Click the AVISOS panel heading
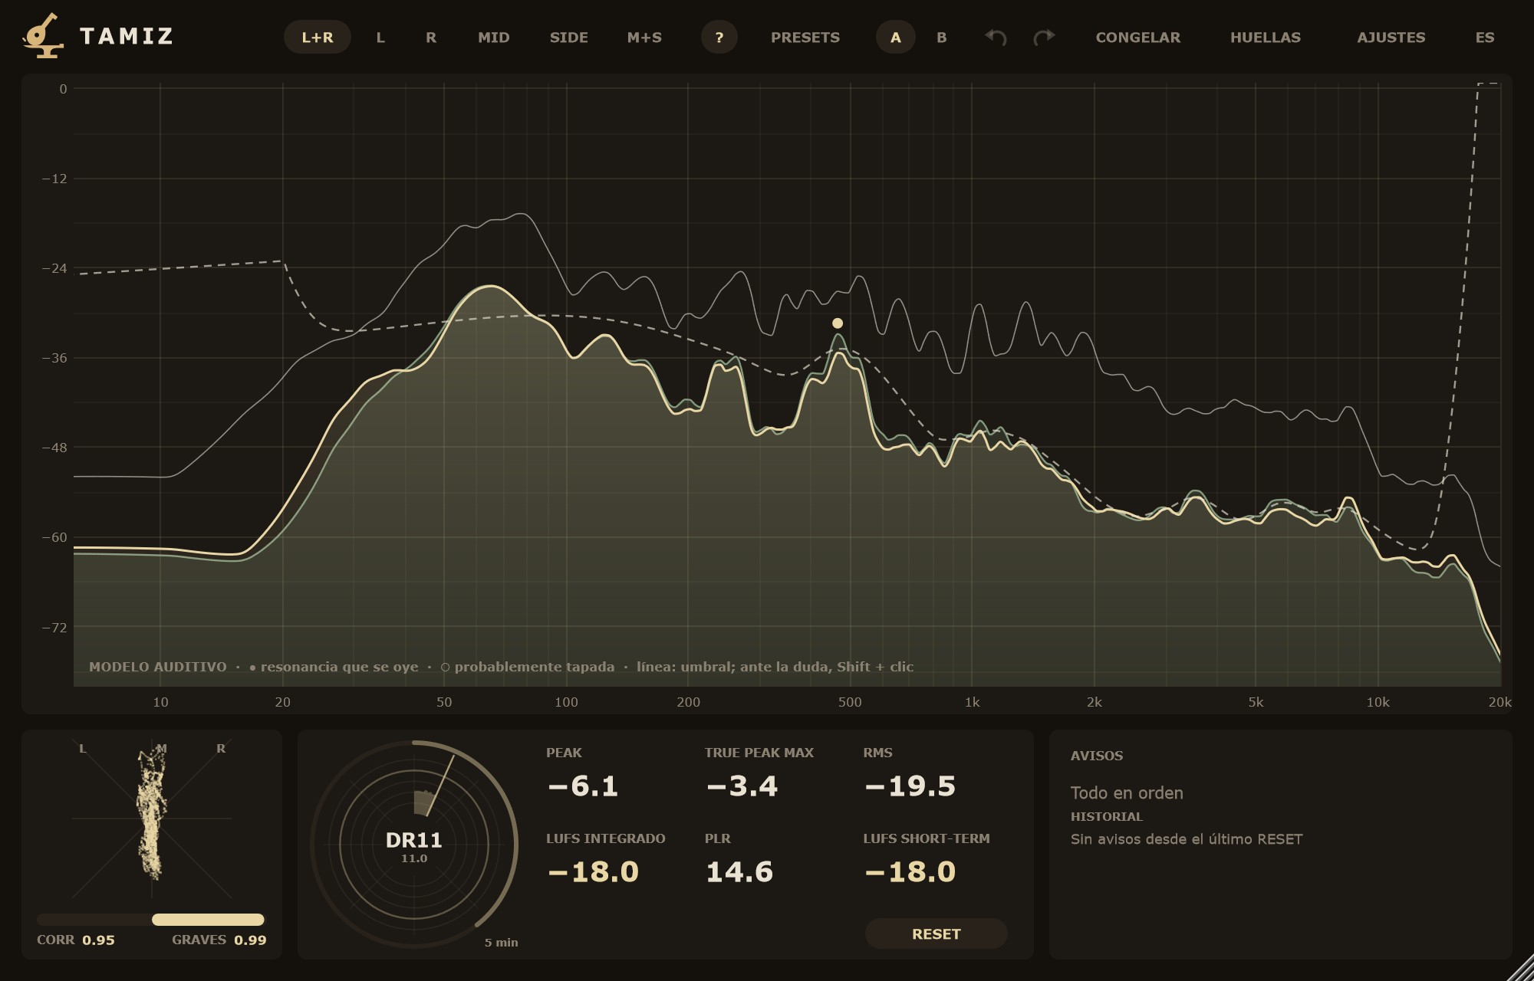Screen dimensions: 1534x981 tap(1097, 756)
